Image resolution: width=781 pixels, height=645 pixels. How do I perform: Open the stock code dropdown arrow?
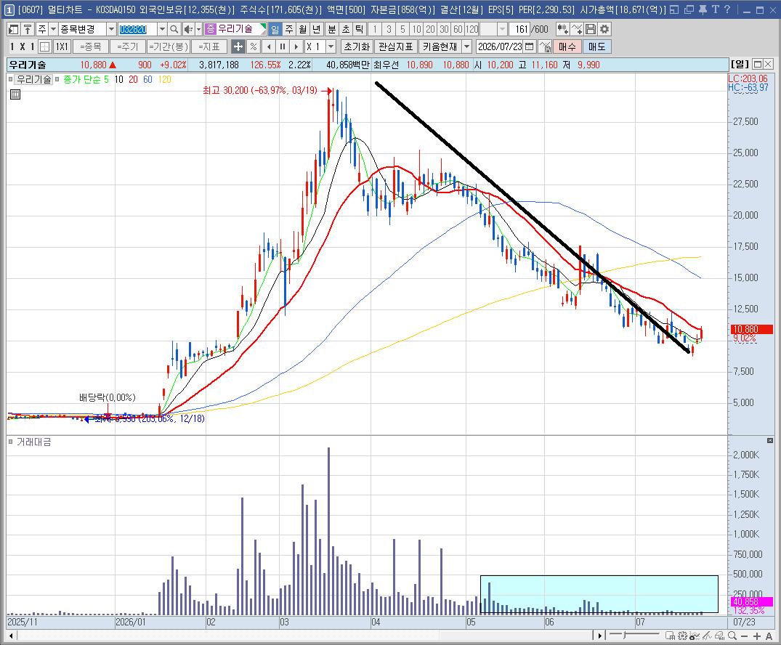click(x=162, y=29)
